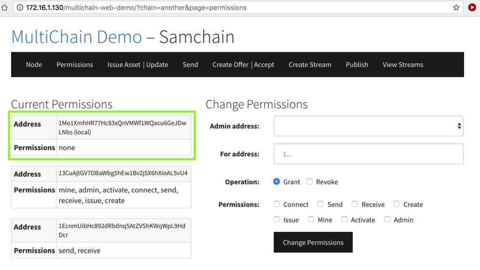Enable the Issue permission checkbox

277,219
